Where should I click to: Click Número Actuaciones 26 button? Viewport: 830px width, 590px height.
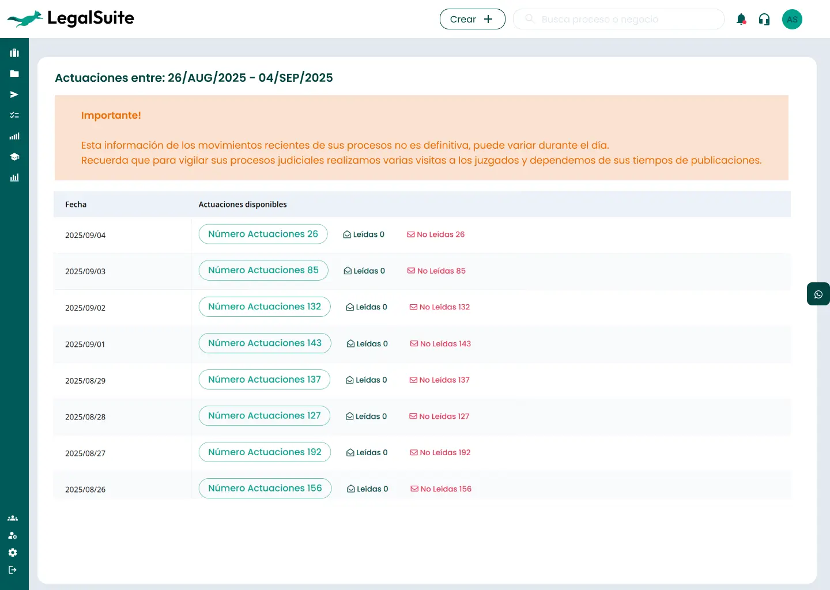263,234
